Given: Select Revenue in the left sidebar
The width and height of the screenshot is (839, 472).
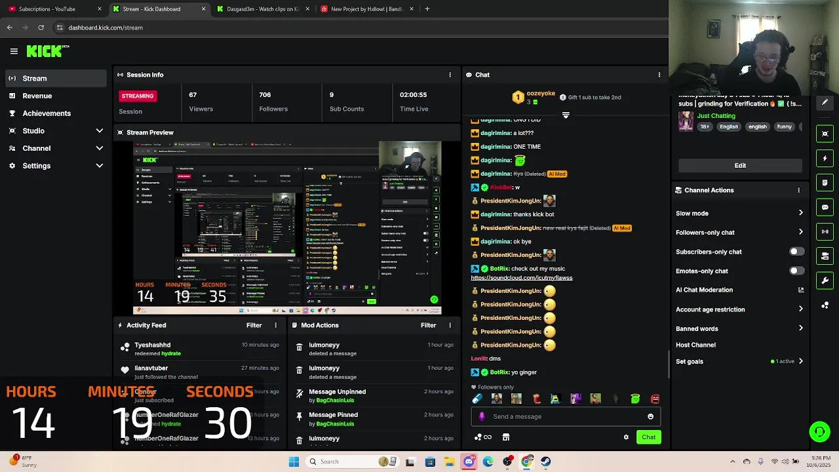Looking at the screenshot, I should coord(56,96).
